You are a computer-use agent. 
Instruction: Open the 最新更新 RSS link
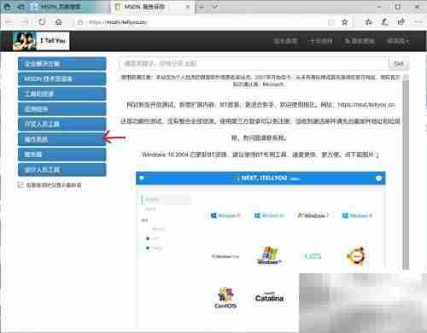(360, 41)
